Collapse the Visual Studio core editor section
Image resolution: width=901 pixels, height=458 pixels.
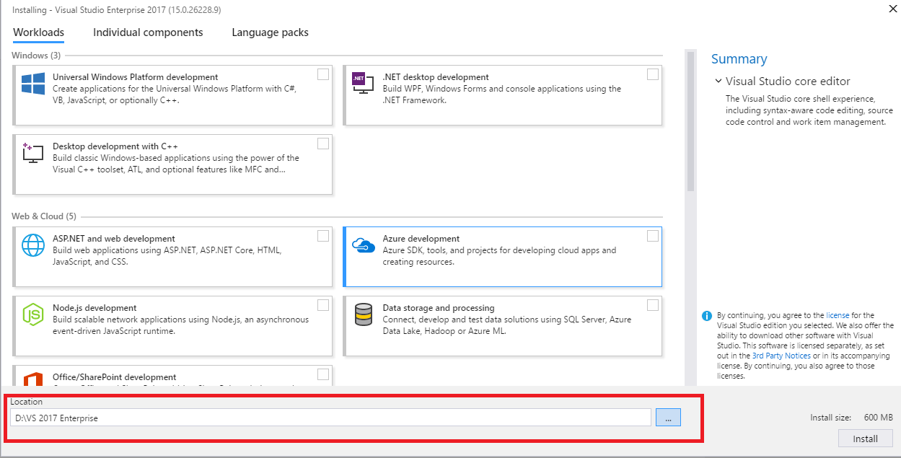click(718, 82)
